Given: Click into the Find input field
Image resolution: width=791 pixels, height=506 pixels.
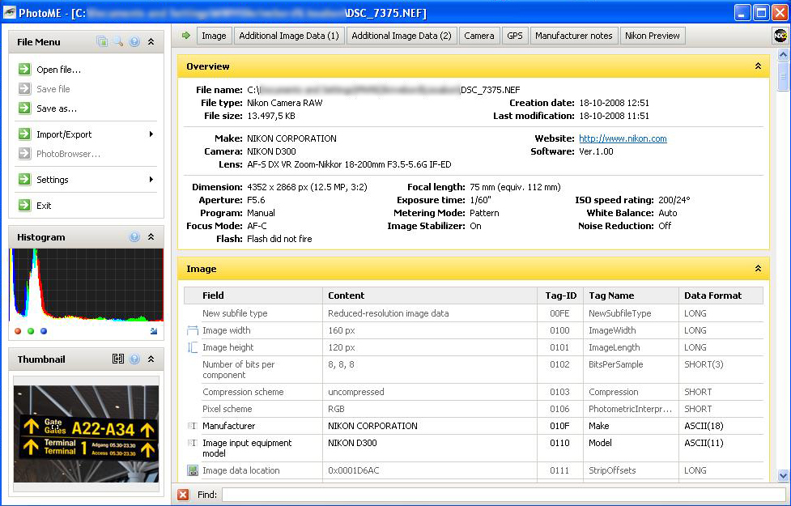Looking at the screenshot, I should tap(502, 495).
